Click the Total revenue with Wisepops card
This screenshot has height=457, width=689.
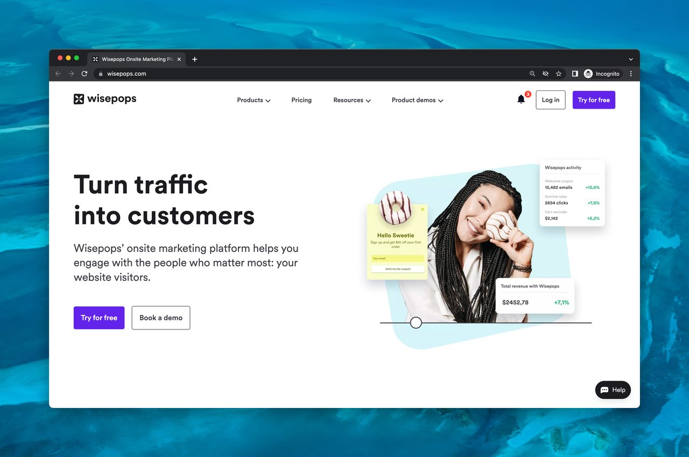535,296
